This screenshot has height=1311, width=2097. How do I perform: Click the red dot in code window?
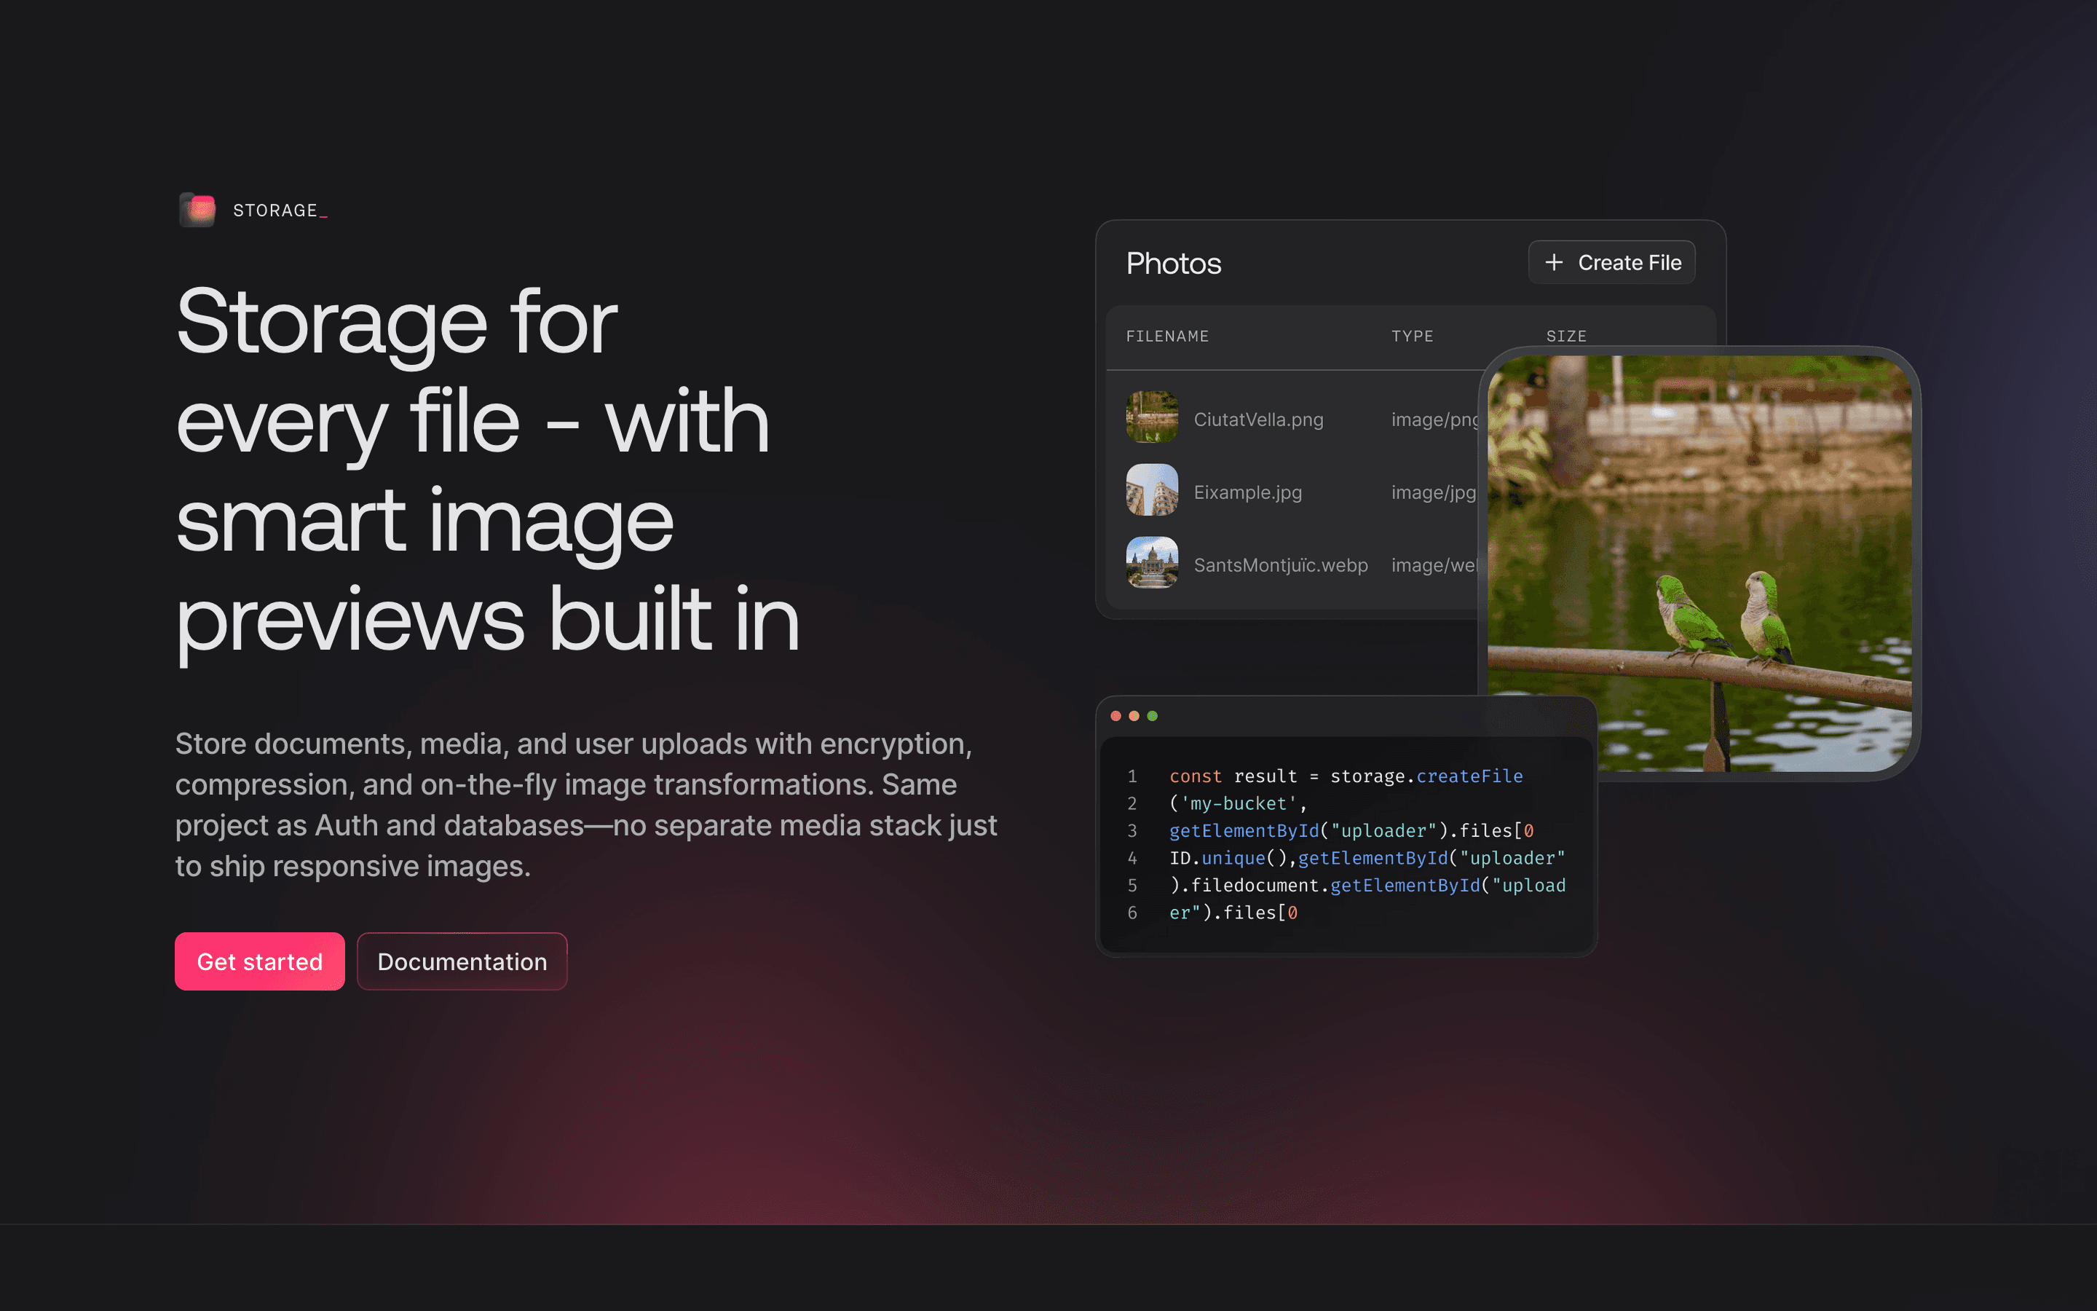click(x=1116, y=715)
